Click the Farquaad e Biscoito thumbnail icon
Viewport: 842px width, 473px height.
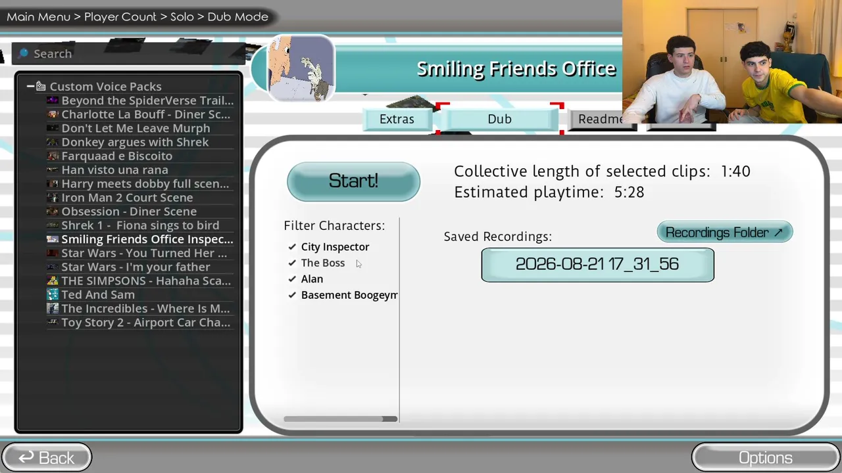[x=53, y=156]
